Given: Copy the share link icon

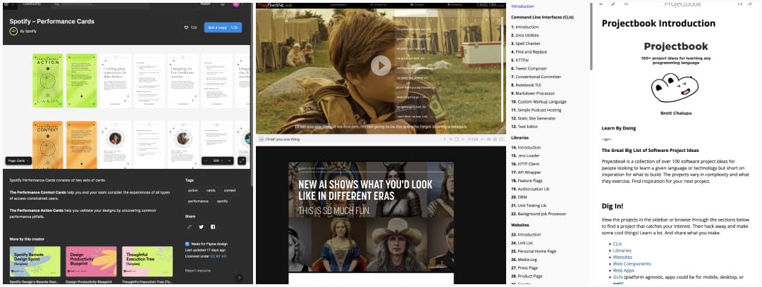Looking at the screenshot, I should pyautogui.click(x=189, y=227).
